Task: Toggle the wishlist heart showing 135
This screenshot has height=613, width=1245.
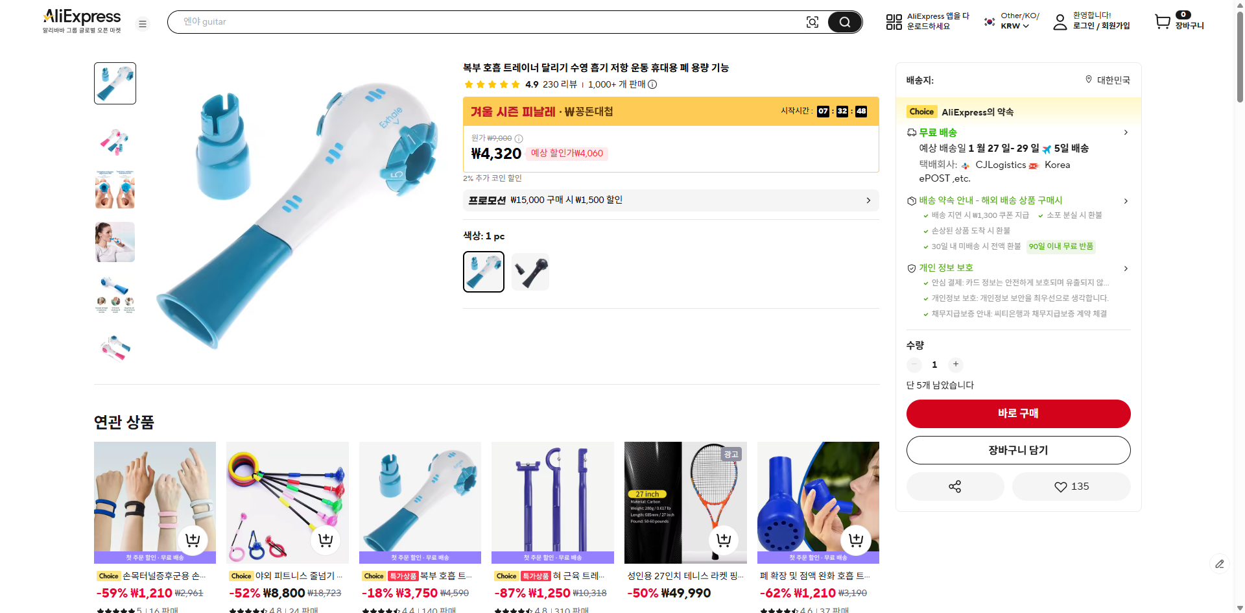Action: coord(1071,486)
